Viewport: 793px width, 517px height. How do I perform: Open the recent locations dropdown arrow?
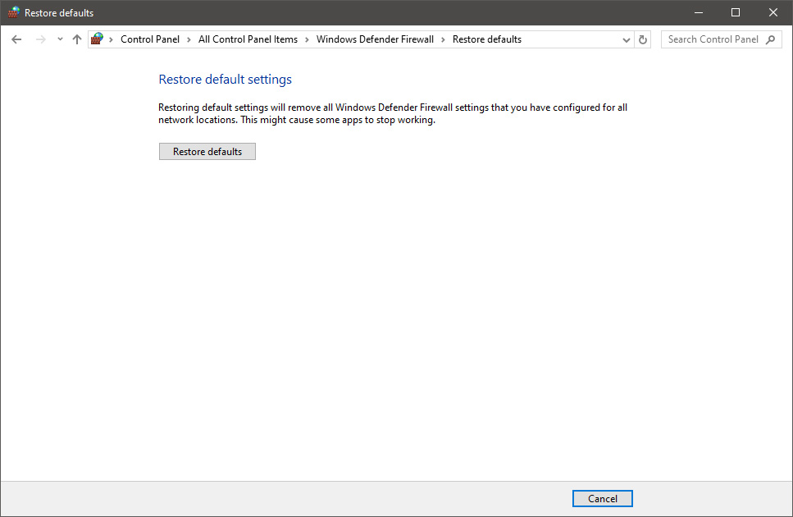[60, 39]
